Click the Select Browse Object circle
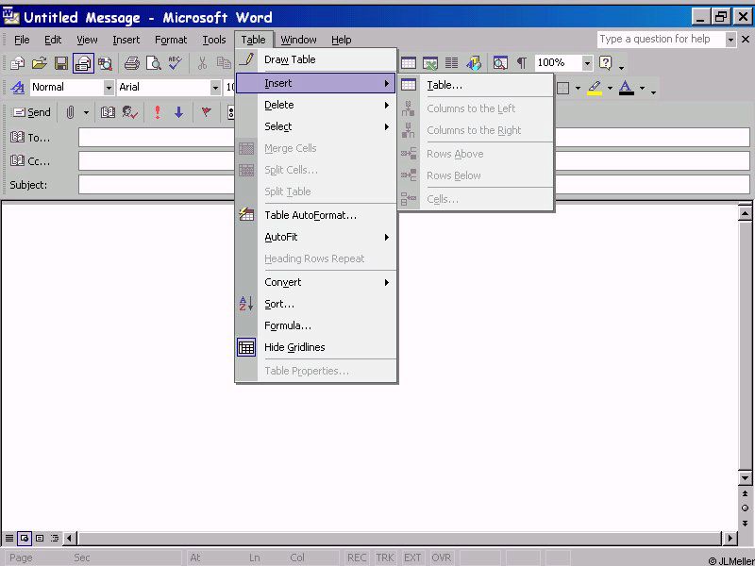The height and width of the screenshot is (566, 755). 745,508
